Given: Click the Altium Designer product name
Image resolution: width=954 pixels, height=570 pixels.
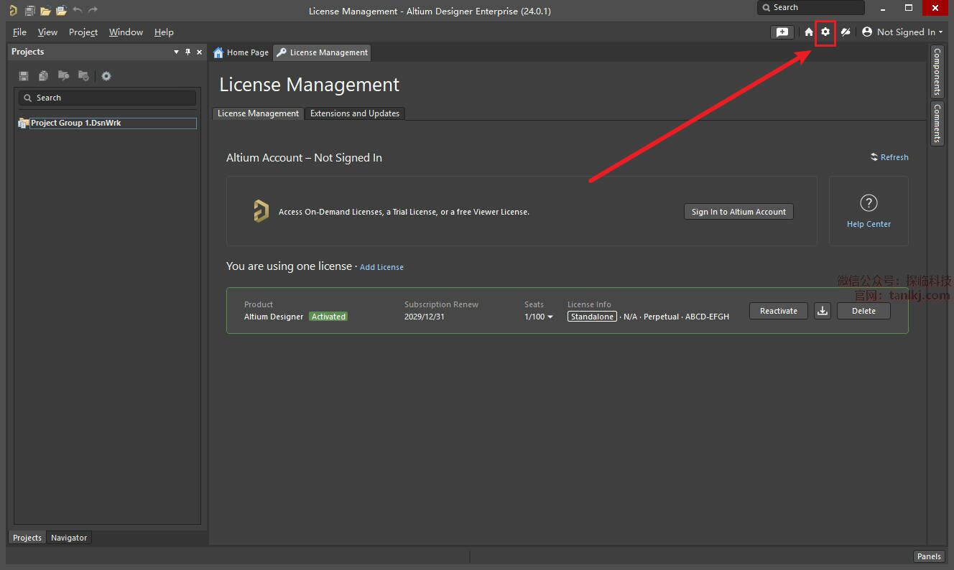Looking at the screenshot, I should tap(274, 317).
